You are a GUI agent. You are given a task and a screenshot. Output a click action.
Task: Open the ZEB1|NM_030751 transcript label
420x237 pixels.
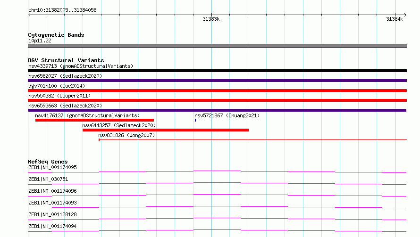tap(48, 179)
